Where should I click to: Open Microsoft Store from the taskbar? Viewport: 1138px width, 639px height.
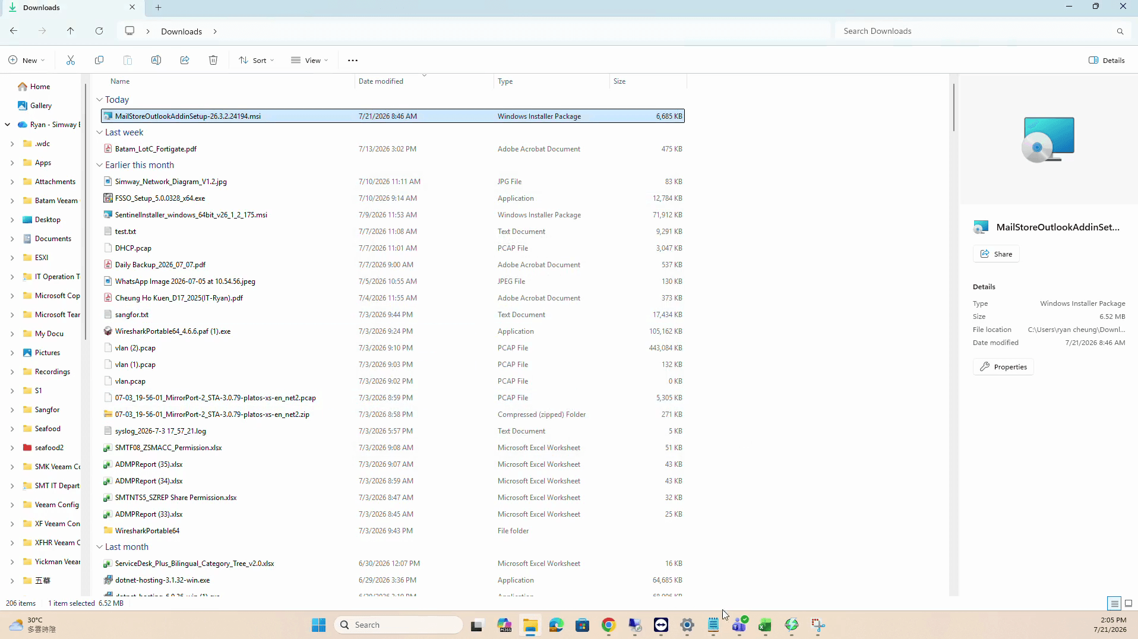point(582,625)
